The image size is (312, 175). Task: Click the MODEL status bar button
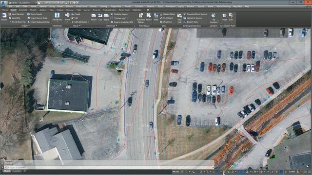click(x=176, y=172)
